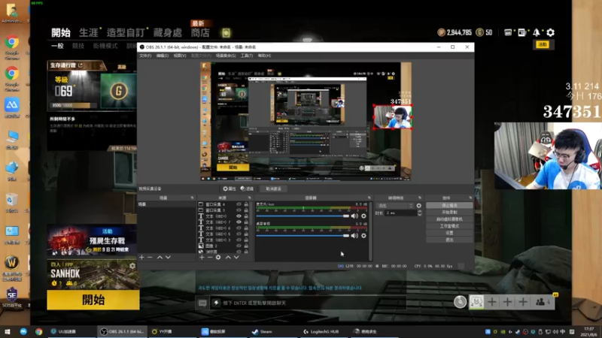Hide the first 文本 (GDI+) source
Image resolution: width=602 pixels, height=338 pixels.
tap(239, 216)
